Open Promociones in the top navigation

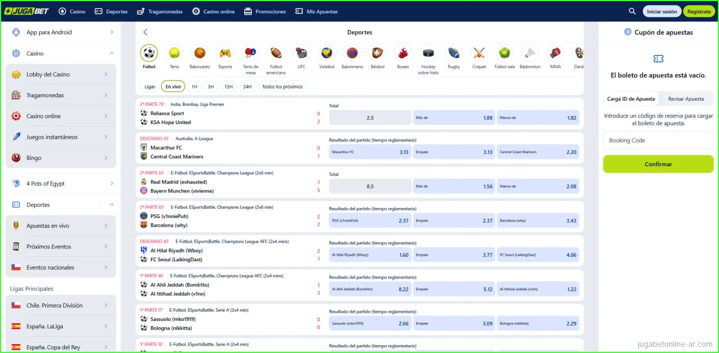pyautogui.click(x=265, y=11)
